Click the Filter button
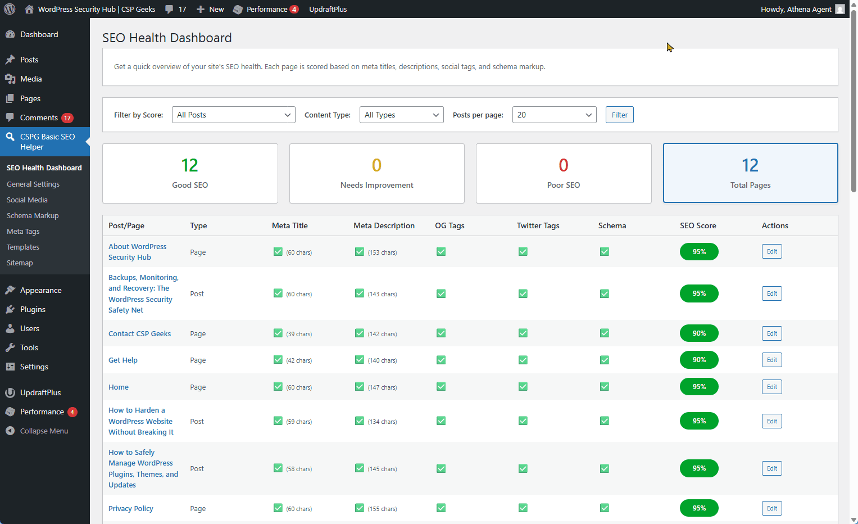The image size is (858, 524). (x=619, y=115)
